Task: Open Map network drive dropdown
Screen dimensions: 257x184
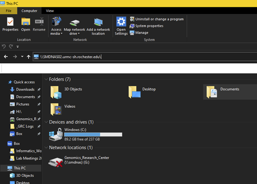Action: pos(75,26)
